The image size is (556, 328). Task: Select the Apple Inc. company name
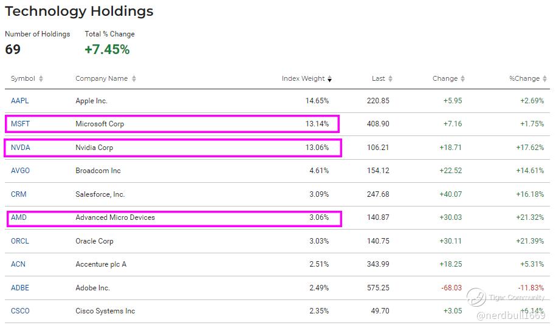pyautogui.click(x=91, y=101)
